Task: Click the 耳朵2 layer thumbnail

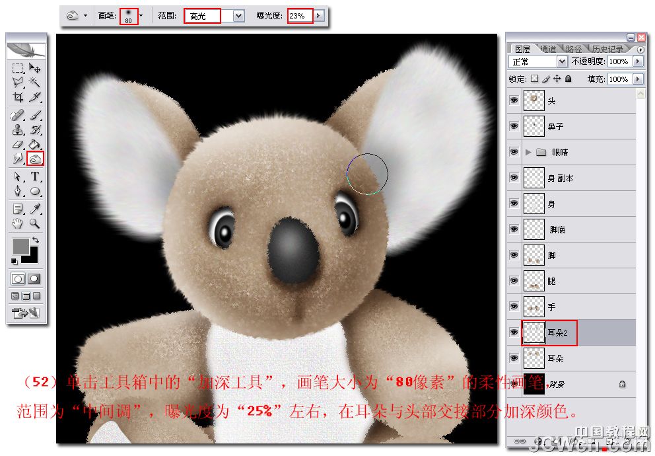Action: click(x=534, y=332)
